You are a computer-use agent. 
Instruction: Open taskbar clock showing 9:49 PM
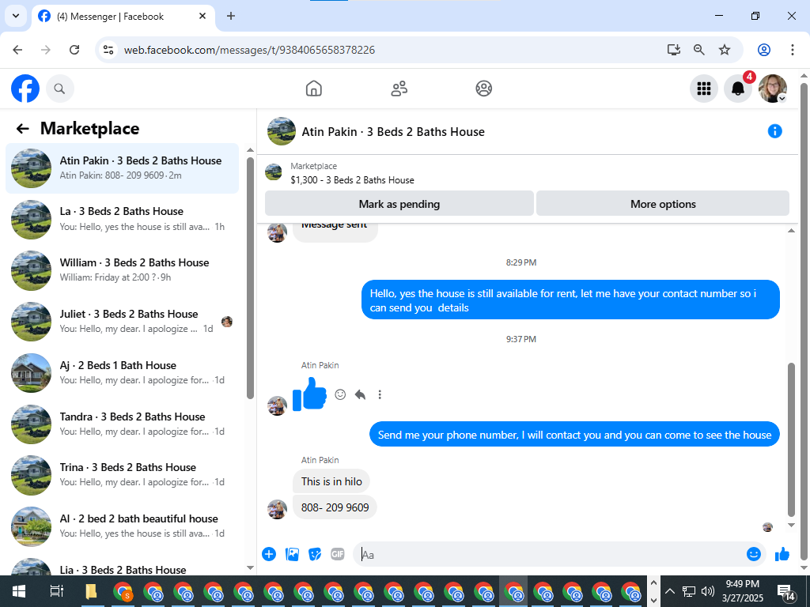tap(742, 591)
